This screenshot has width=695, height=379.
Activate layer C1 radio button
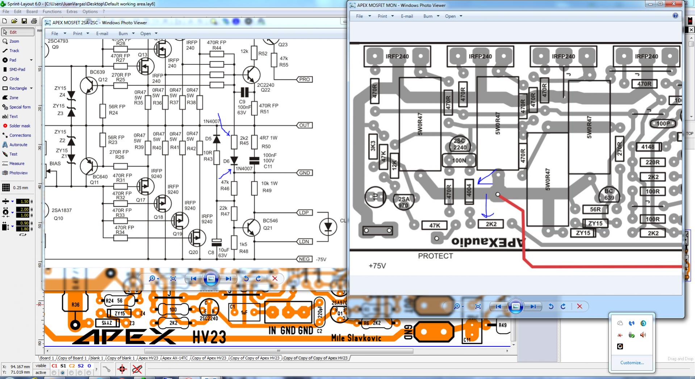[54, 372]
